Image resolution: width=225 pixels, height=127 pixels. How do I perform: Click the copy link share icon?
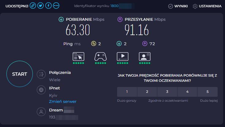(x=33, y=6)
